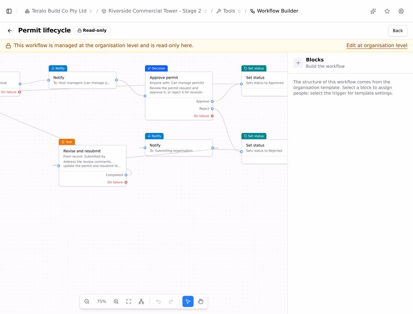Click the plus icon in Blocks panel
Image resolution: width=413 pixels, height=314 pixels.
tap(298, 63)
